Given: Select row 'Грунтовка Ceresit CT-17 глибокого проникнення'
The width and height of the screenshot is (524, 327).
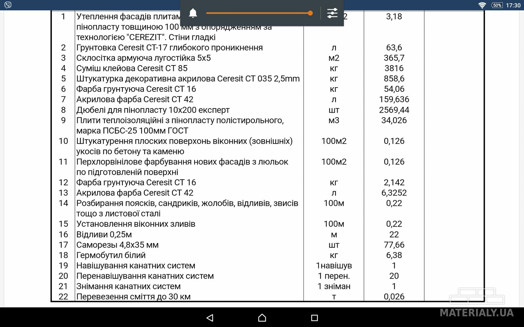Looking at the screenshot, I should click(170, 48).
